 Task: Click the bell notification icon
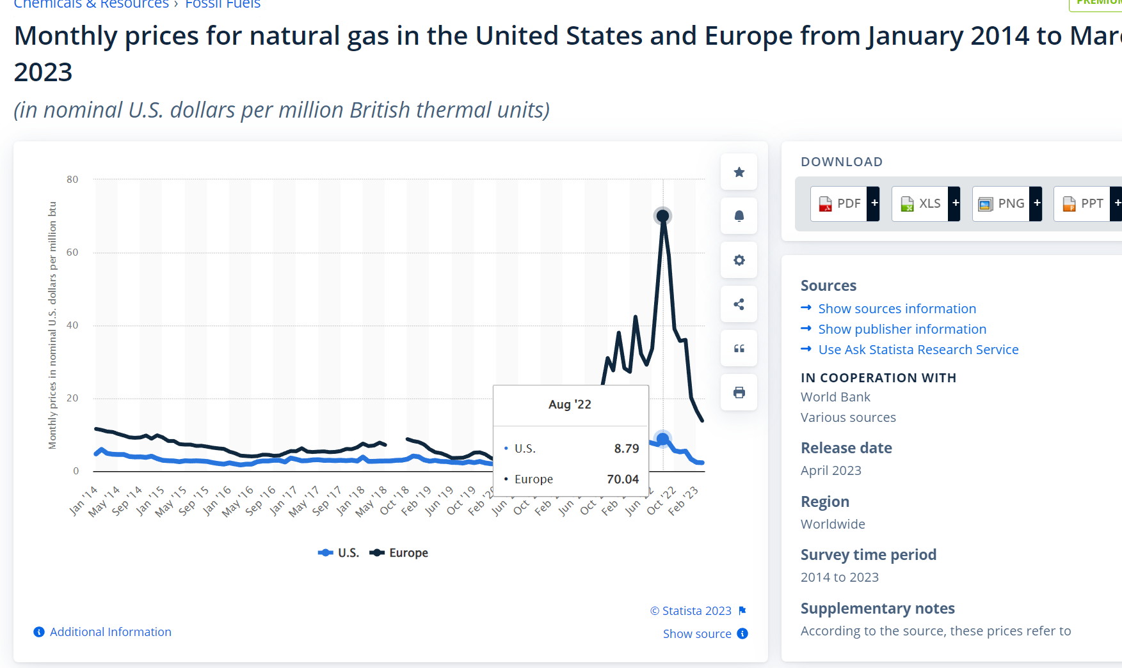coord(739,216)
